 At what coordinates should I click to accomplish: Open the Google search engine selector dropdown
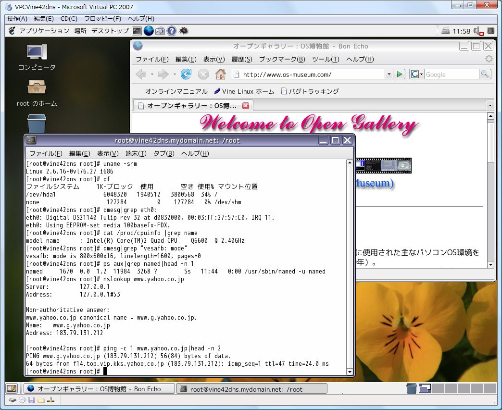pyautogui.click(x=417, y=74)
